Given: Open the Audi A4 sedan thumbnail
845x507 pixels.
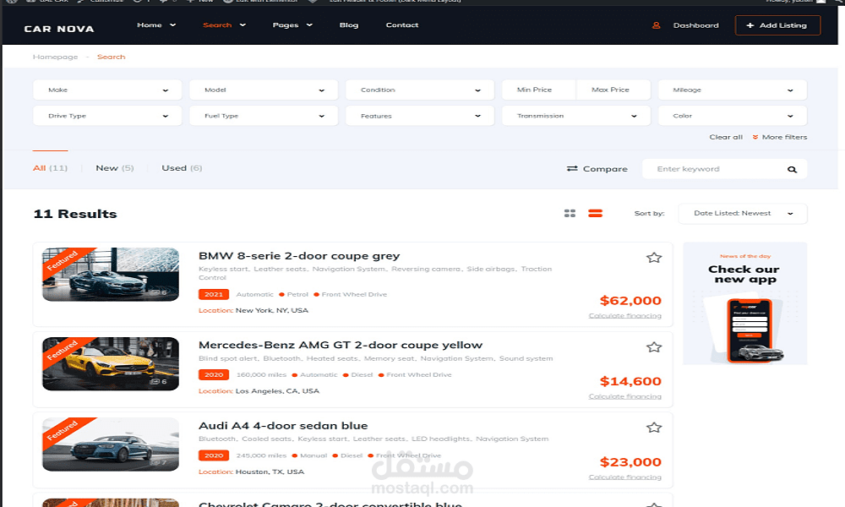Looking at the screenshot, I should point(111,444).
